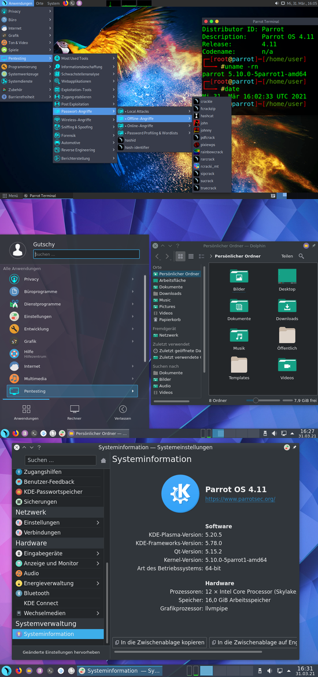Open the Bilder folder icon in Dolphin's file view

point(239,277)
